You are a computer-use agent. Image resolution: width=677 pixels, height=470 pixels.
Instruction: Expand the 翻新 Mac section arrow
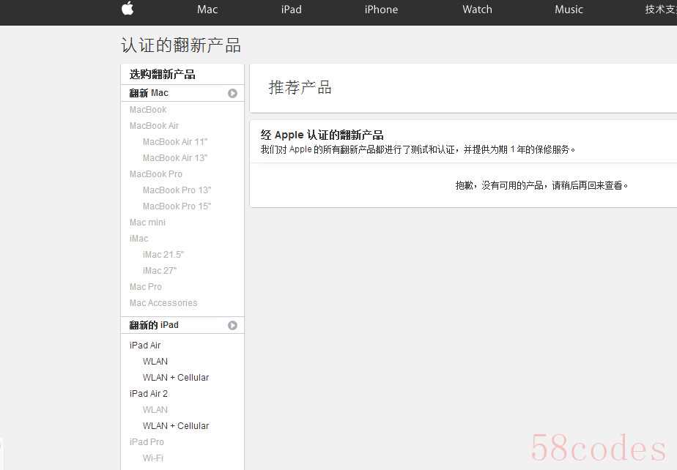click(x=232, y=93)
